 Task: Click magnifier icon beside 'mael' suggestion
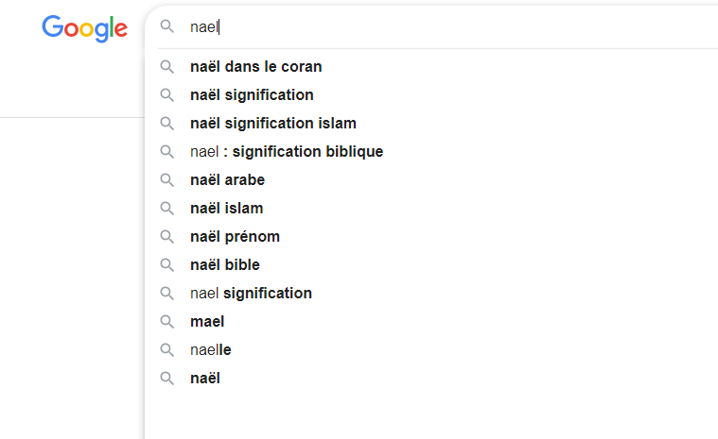point(167,322)
